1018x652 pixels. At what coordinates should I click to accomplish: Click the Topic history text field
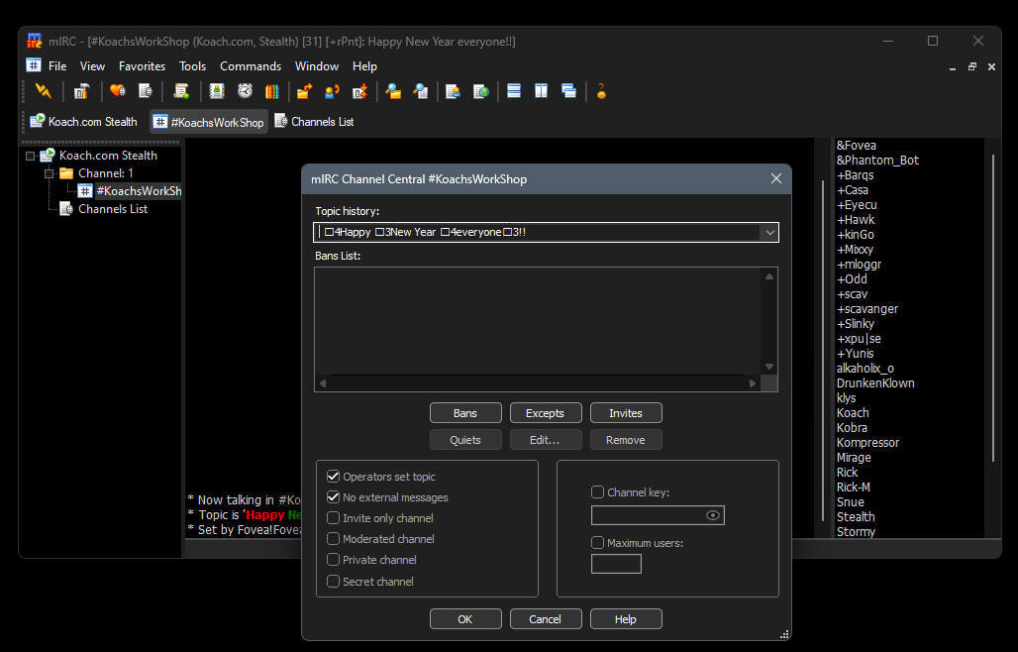[537, 233]
